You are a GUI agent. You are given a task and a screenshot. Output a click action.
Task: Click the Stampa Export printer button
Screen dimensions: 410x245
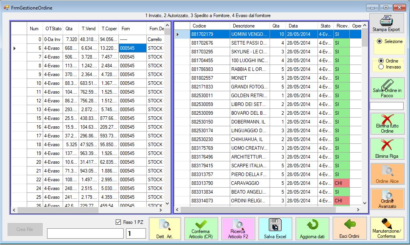tap(386, 24)
